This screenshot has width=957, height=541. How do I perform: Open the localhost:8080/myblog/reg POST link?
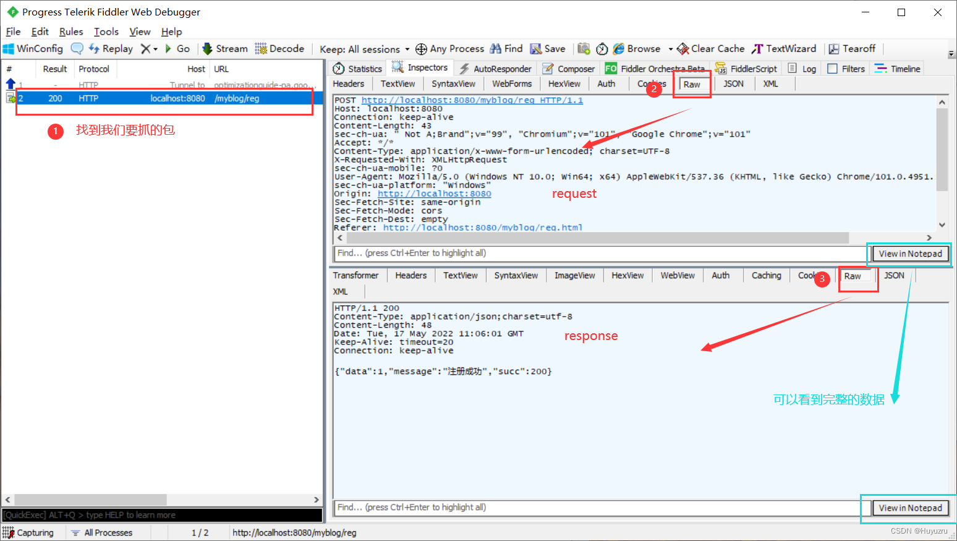(x=472, y=100)
